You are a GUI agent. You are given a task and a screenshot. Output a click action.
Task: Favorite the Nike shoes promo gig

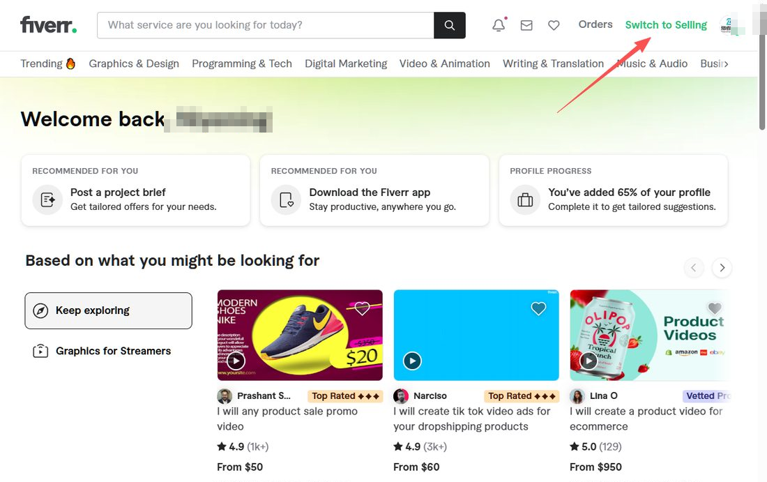[x=362, y=308]
